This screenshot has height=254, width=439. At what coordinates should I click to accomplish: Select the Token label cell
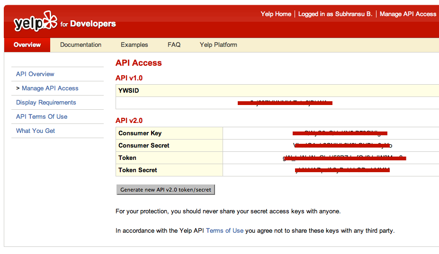pyautogui.click(x=169, y=158)
